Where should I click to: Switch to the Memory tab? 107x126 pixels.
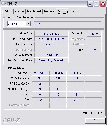point(49,11)
